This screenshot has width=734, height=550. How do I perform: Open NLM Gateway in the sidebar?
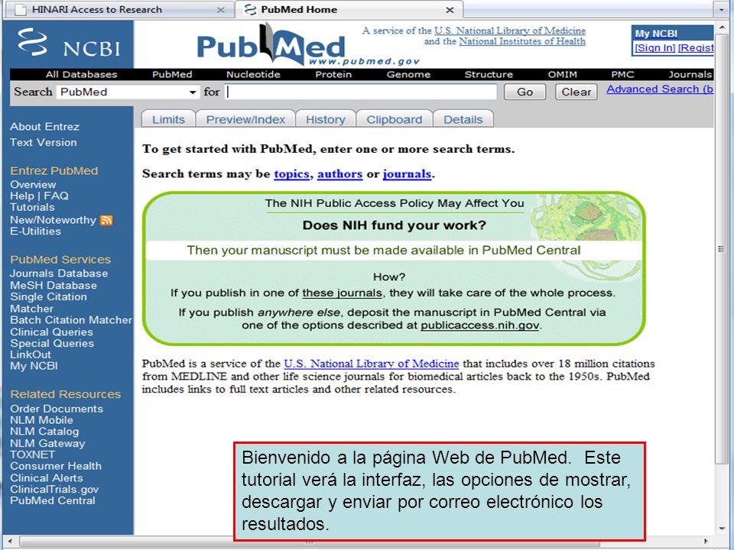[47, 443]
